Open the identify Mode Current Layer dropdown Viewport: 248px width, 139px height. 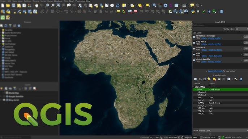click(x=223, y=130)
